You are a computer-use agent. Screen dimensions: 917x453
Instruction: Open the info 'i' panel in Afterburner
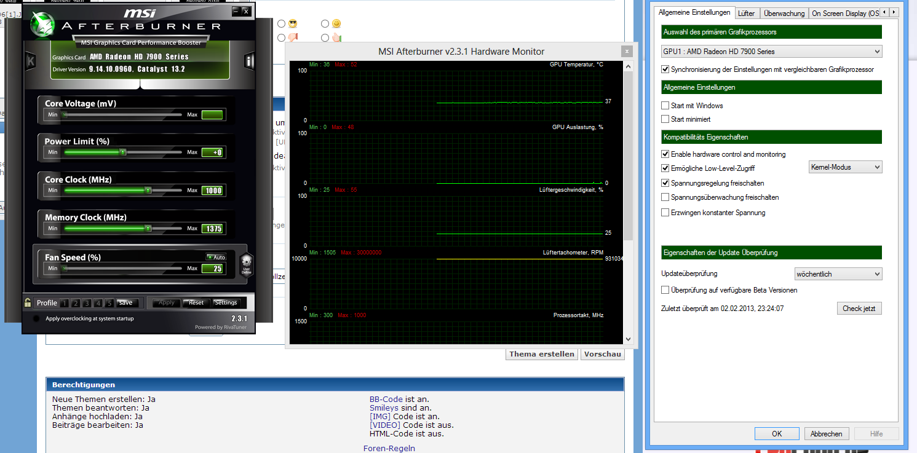click(x=249, y=61)
